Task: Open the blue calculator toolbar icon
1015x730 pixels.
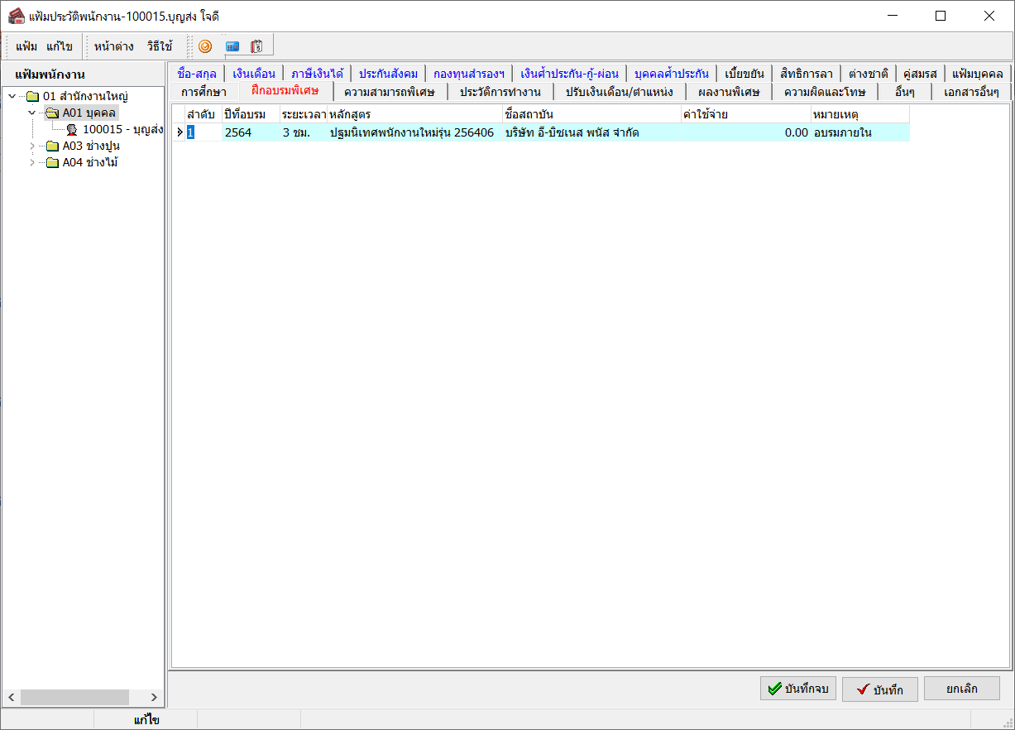Action: point(232,46)
